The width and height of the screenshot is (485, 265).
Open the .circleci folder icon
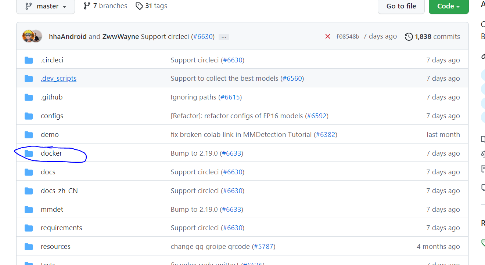(29, 59)
